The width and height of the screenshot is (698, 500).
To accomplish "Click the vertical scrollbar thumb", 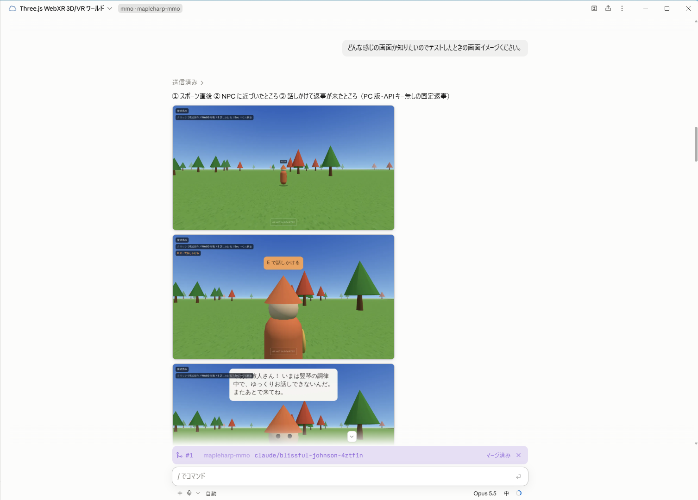I will 696,144.
